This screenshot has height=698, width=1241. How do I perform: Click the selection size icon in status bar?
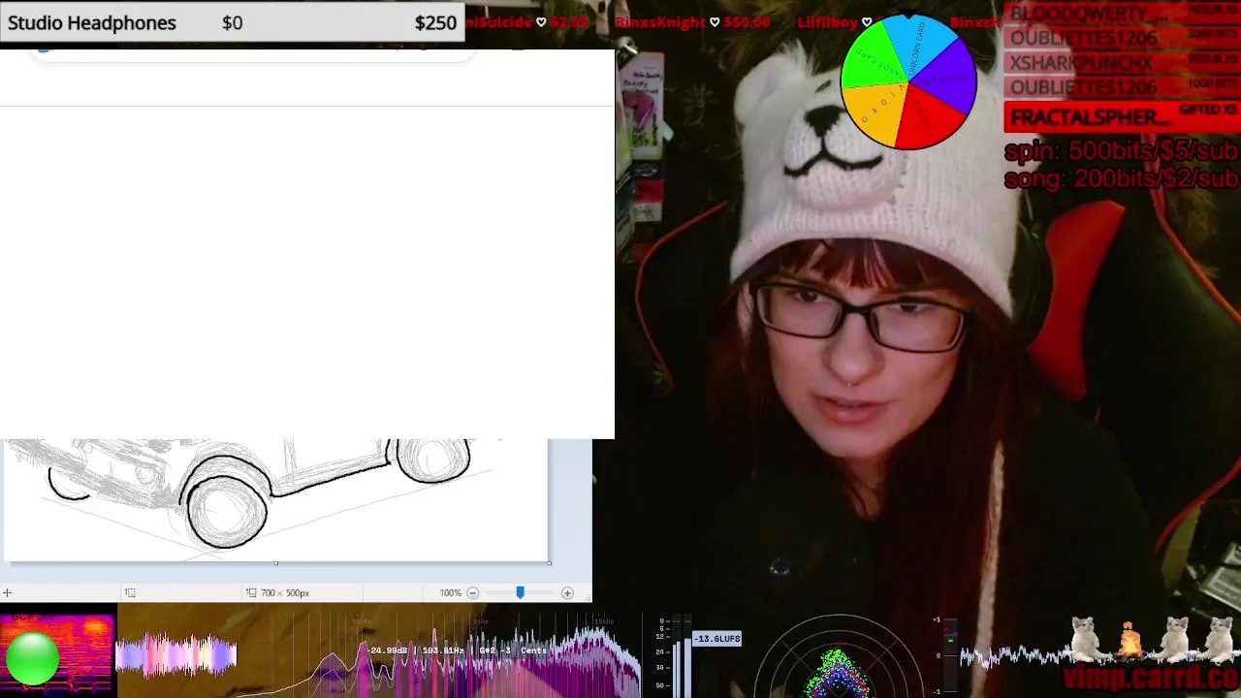130,592
